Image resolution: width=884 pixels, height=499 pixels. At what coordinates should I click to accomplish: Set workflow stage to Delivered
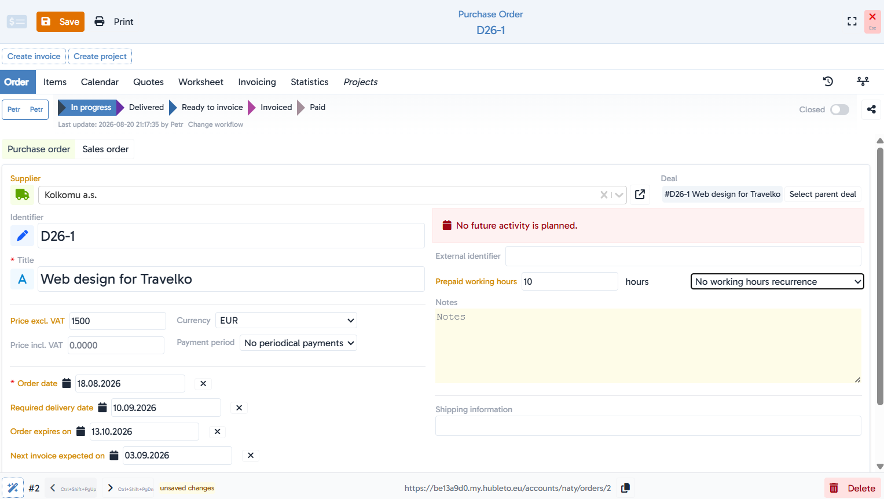(x=146, y=107)
